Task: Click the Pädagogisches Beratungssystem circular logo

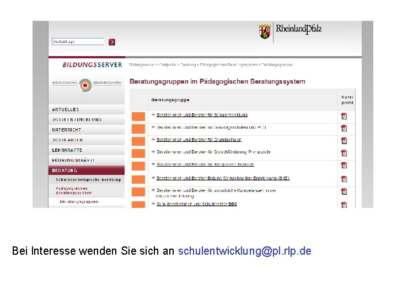Action: click(85, 85)
